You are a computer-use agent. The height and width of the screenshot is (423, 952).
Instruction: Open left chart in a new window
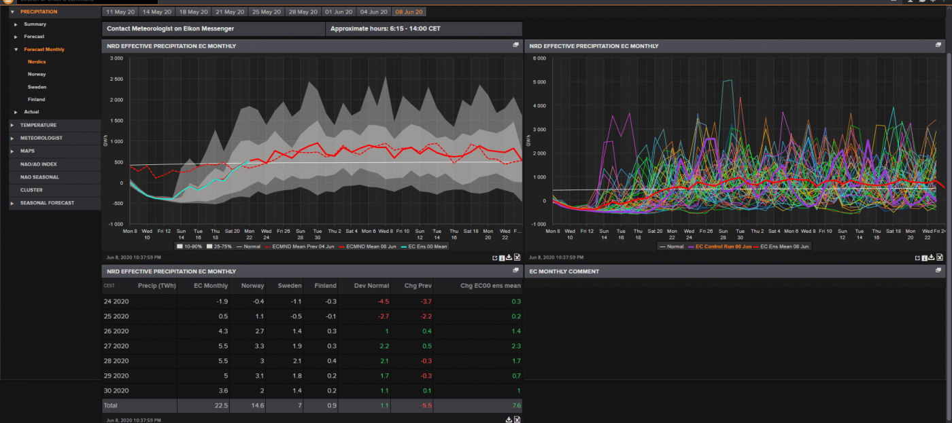[494, 257]
